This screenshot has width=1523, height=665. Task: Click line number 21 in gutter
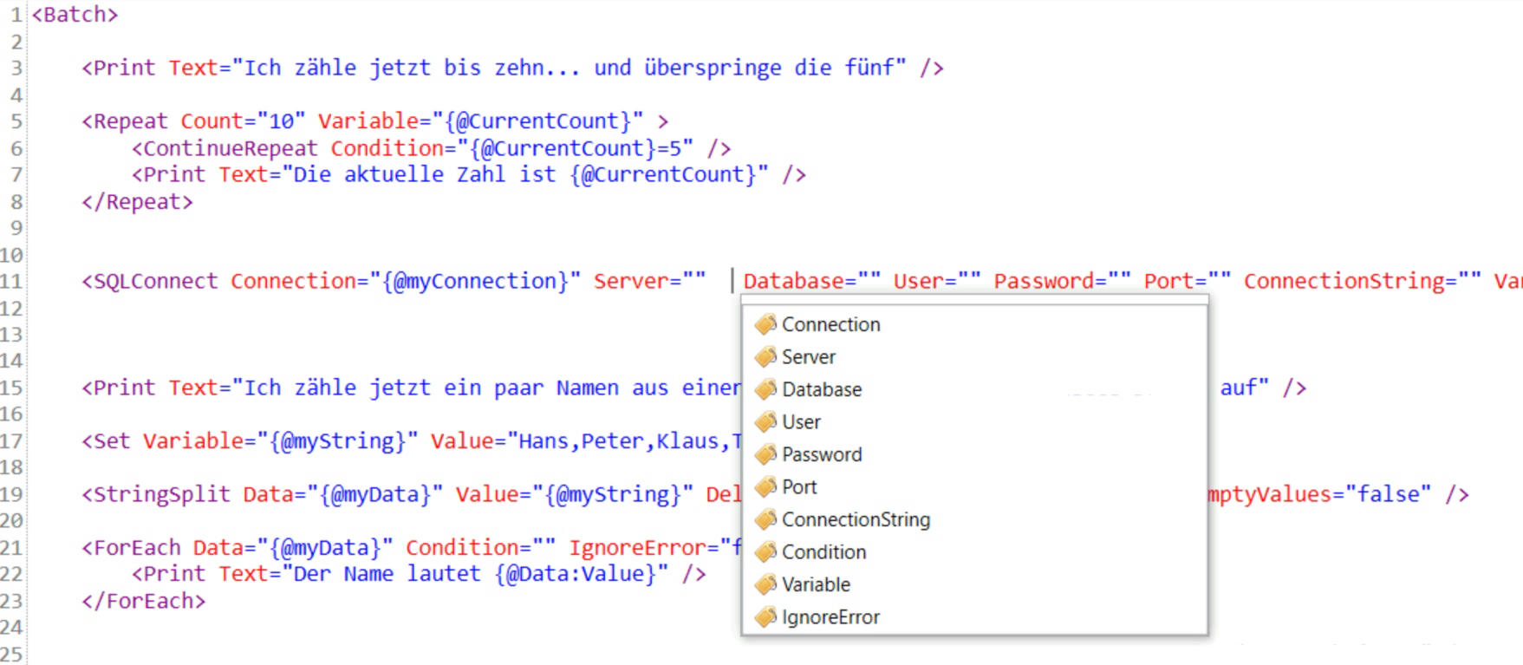[x=12, y=548]
